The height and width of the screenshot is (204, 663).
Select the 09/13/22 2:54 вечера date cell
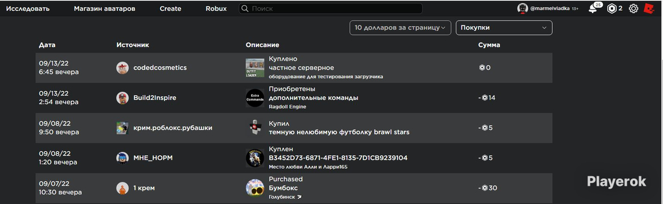pyautogui.click(x=59, y=97)
